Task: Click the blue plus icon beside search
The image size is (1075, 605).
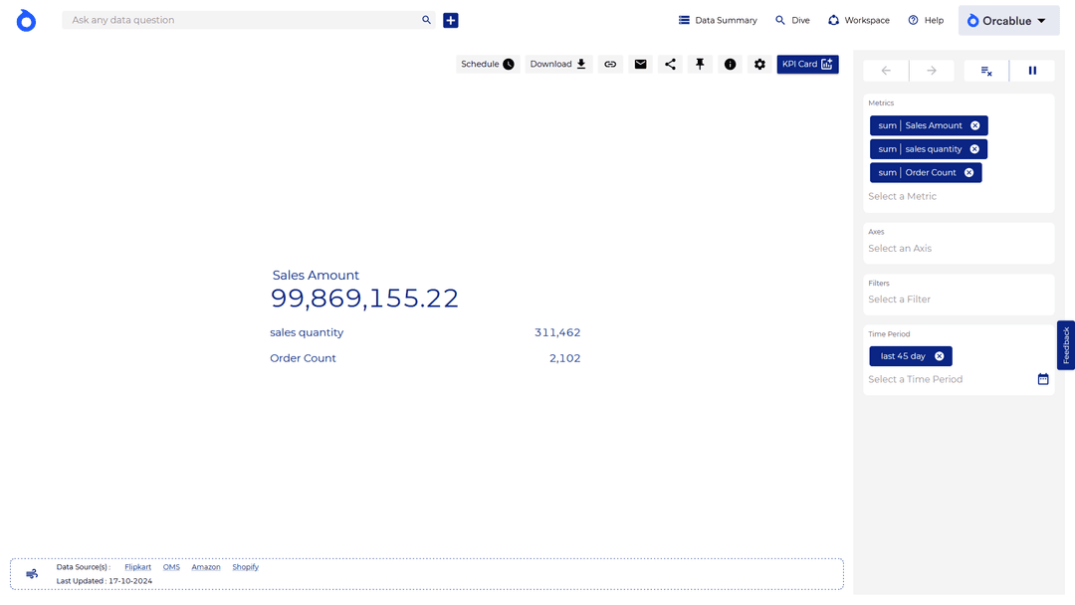Action: click(x=451, y=20)
